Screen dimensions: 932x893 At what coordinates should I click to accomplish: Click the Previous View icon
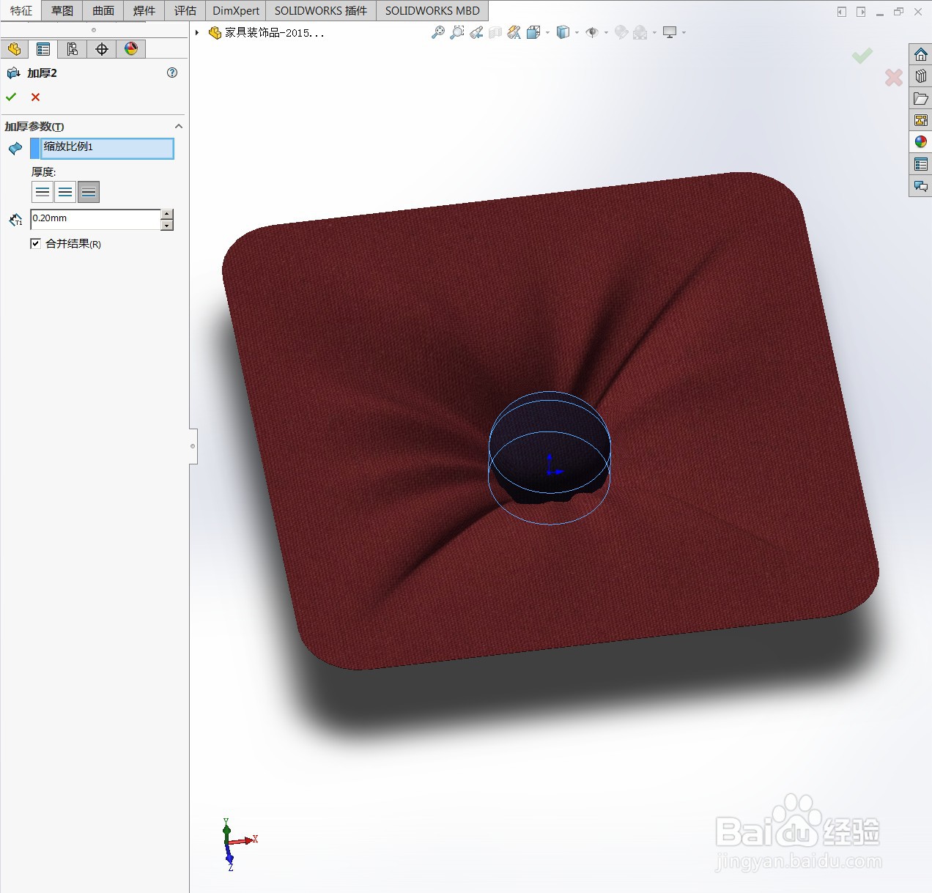click(x=476, y=32)
